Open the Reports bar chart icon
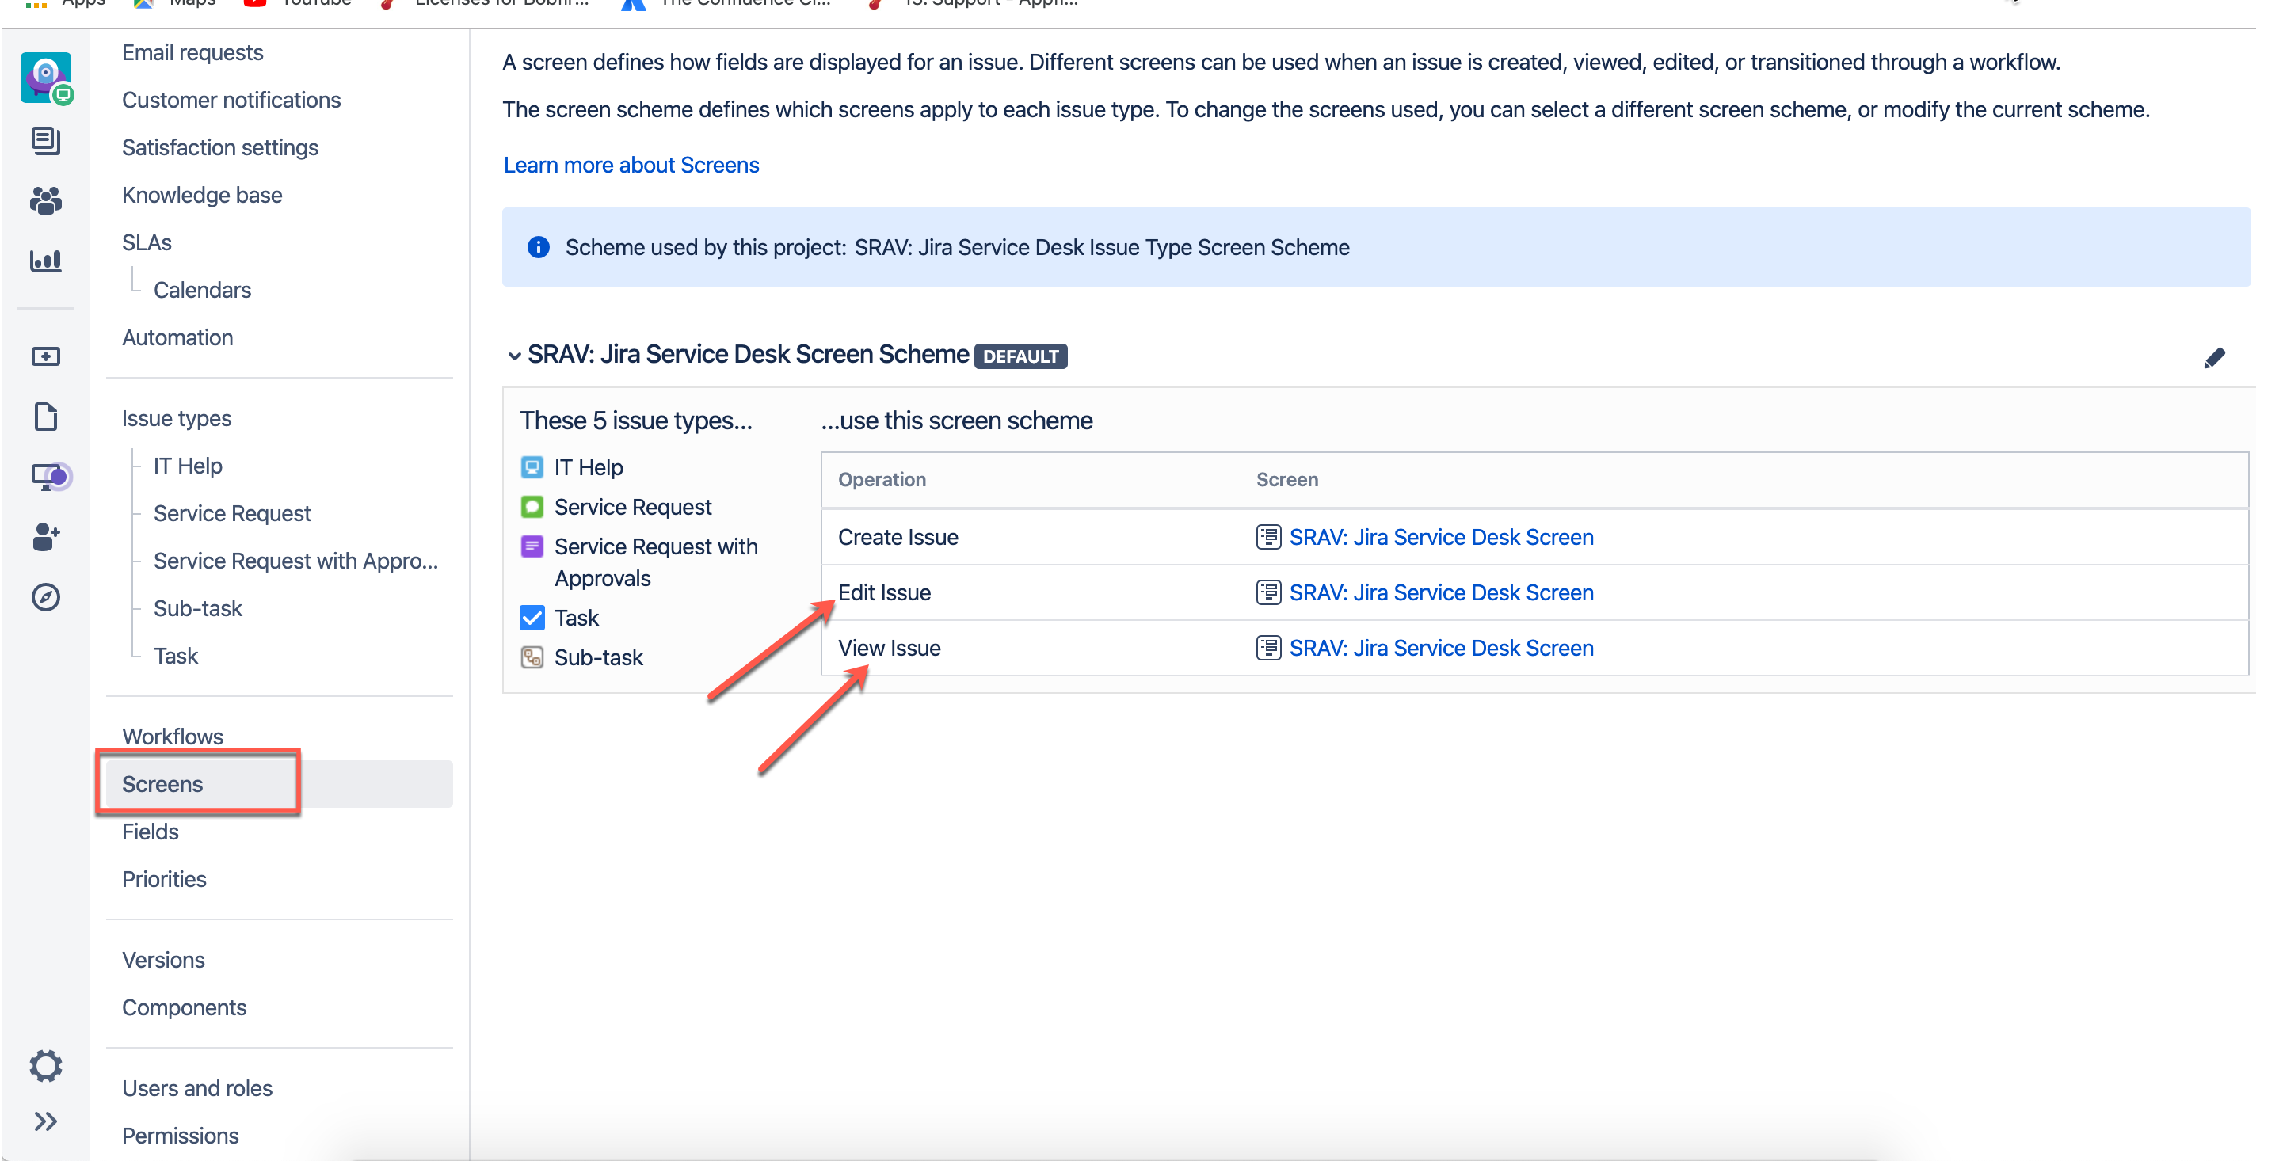 46,260
